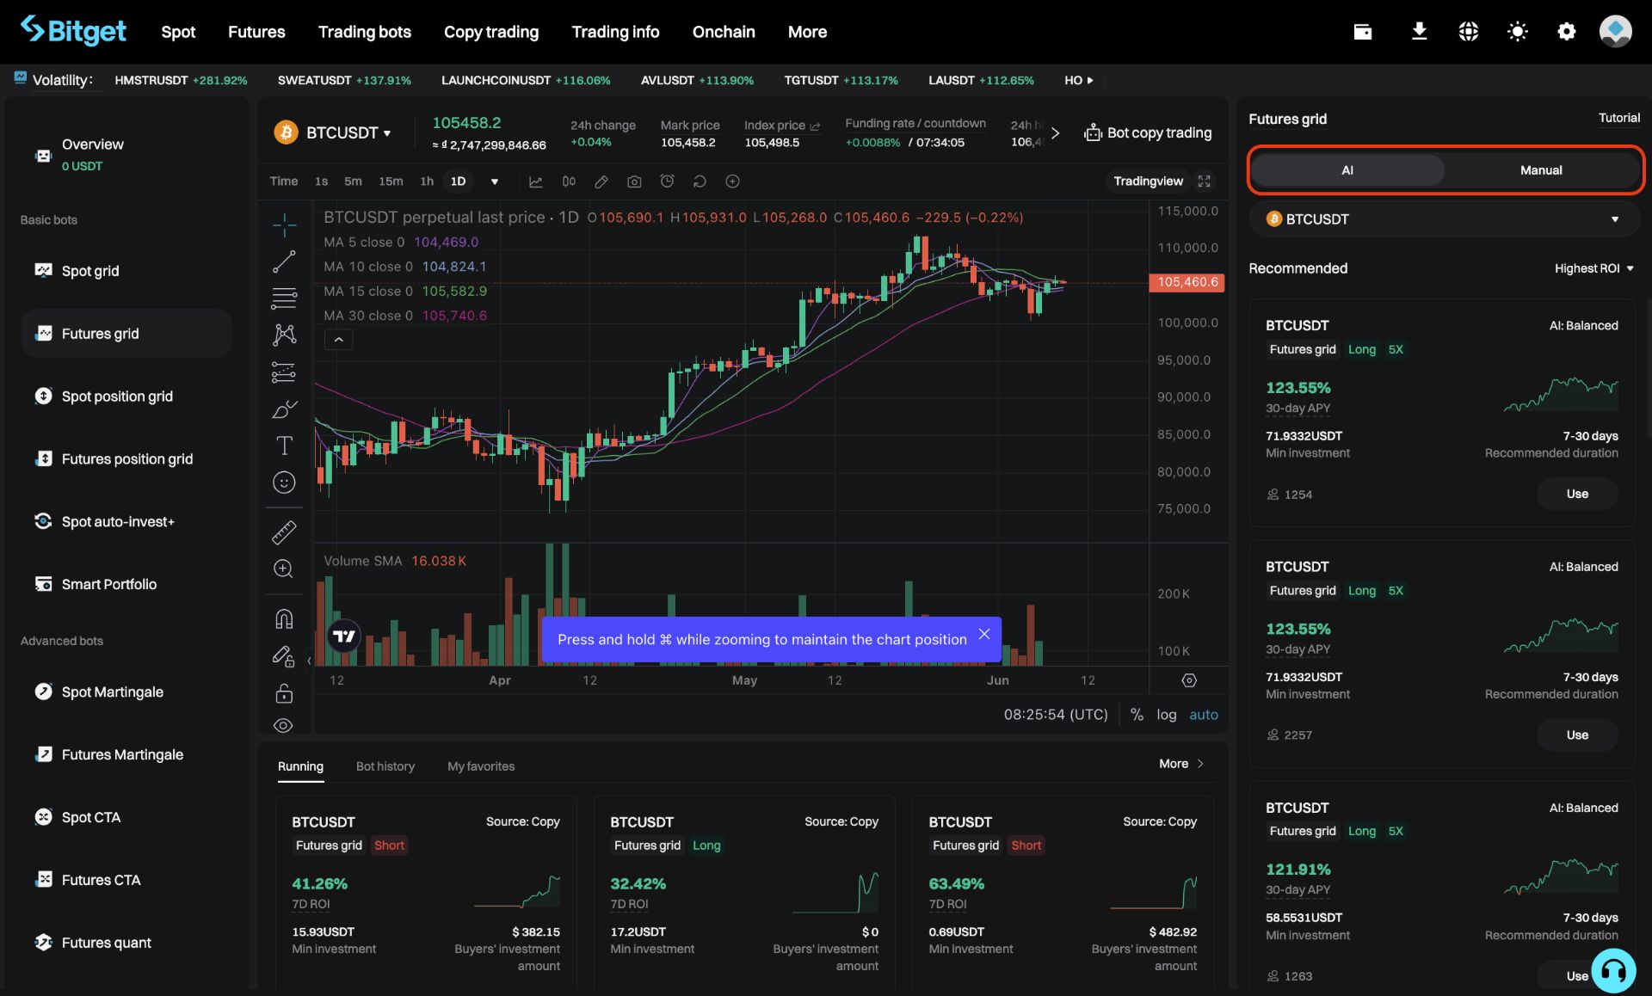Open the top bar settings gear
This screenshot has height=996, width=1652.
tap(1567, 32)
